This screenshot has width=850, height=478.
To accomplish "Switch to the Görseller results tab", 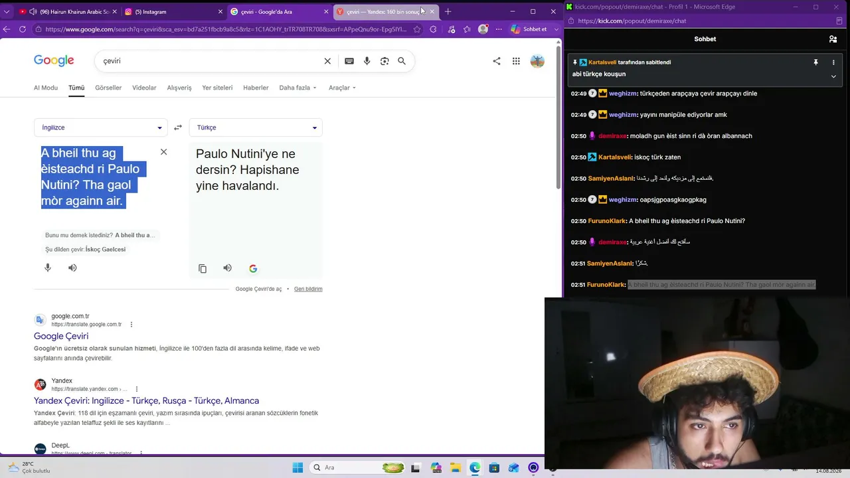I will [x=108, y=88].
